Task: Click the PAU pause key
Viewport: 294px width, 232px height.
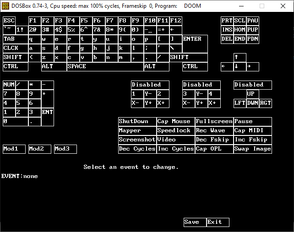Action: (253, 21)
